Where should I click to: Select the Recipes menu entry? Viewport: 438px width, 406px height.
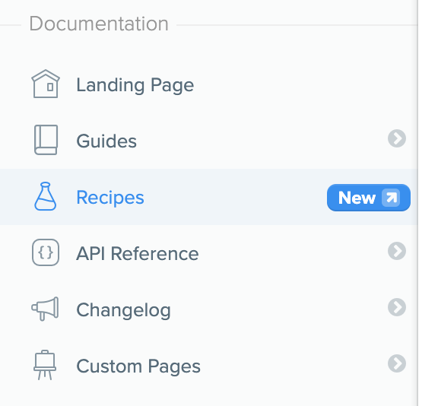click(x=110, y=198)
